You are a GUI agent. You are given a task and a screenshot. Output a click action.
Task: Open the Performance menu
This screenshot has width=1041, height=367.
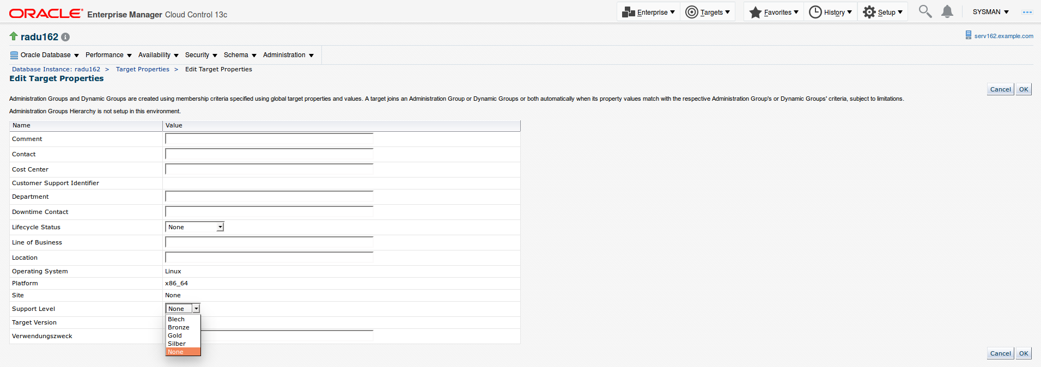point(108,55)
